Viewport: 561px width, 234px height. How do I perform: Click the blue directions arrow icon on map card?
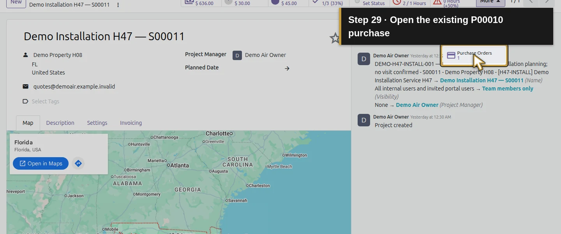(x=78, y=163)
